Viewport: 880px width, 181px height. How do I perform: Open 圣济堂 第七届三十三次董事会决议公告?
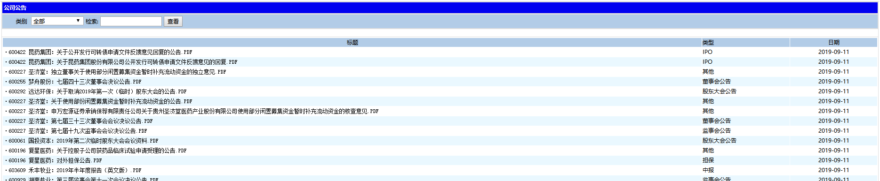[x=80, y=121]
